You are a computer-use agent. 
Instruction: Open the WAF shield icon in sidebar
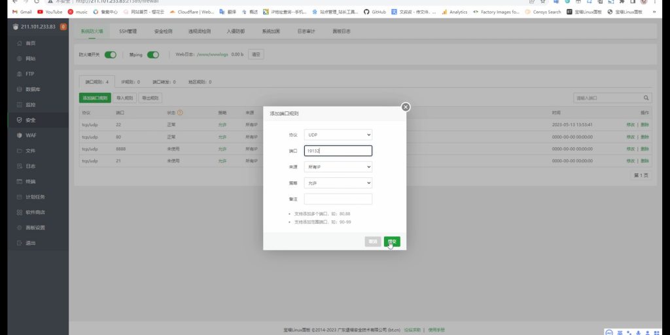pos(20,135)
